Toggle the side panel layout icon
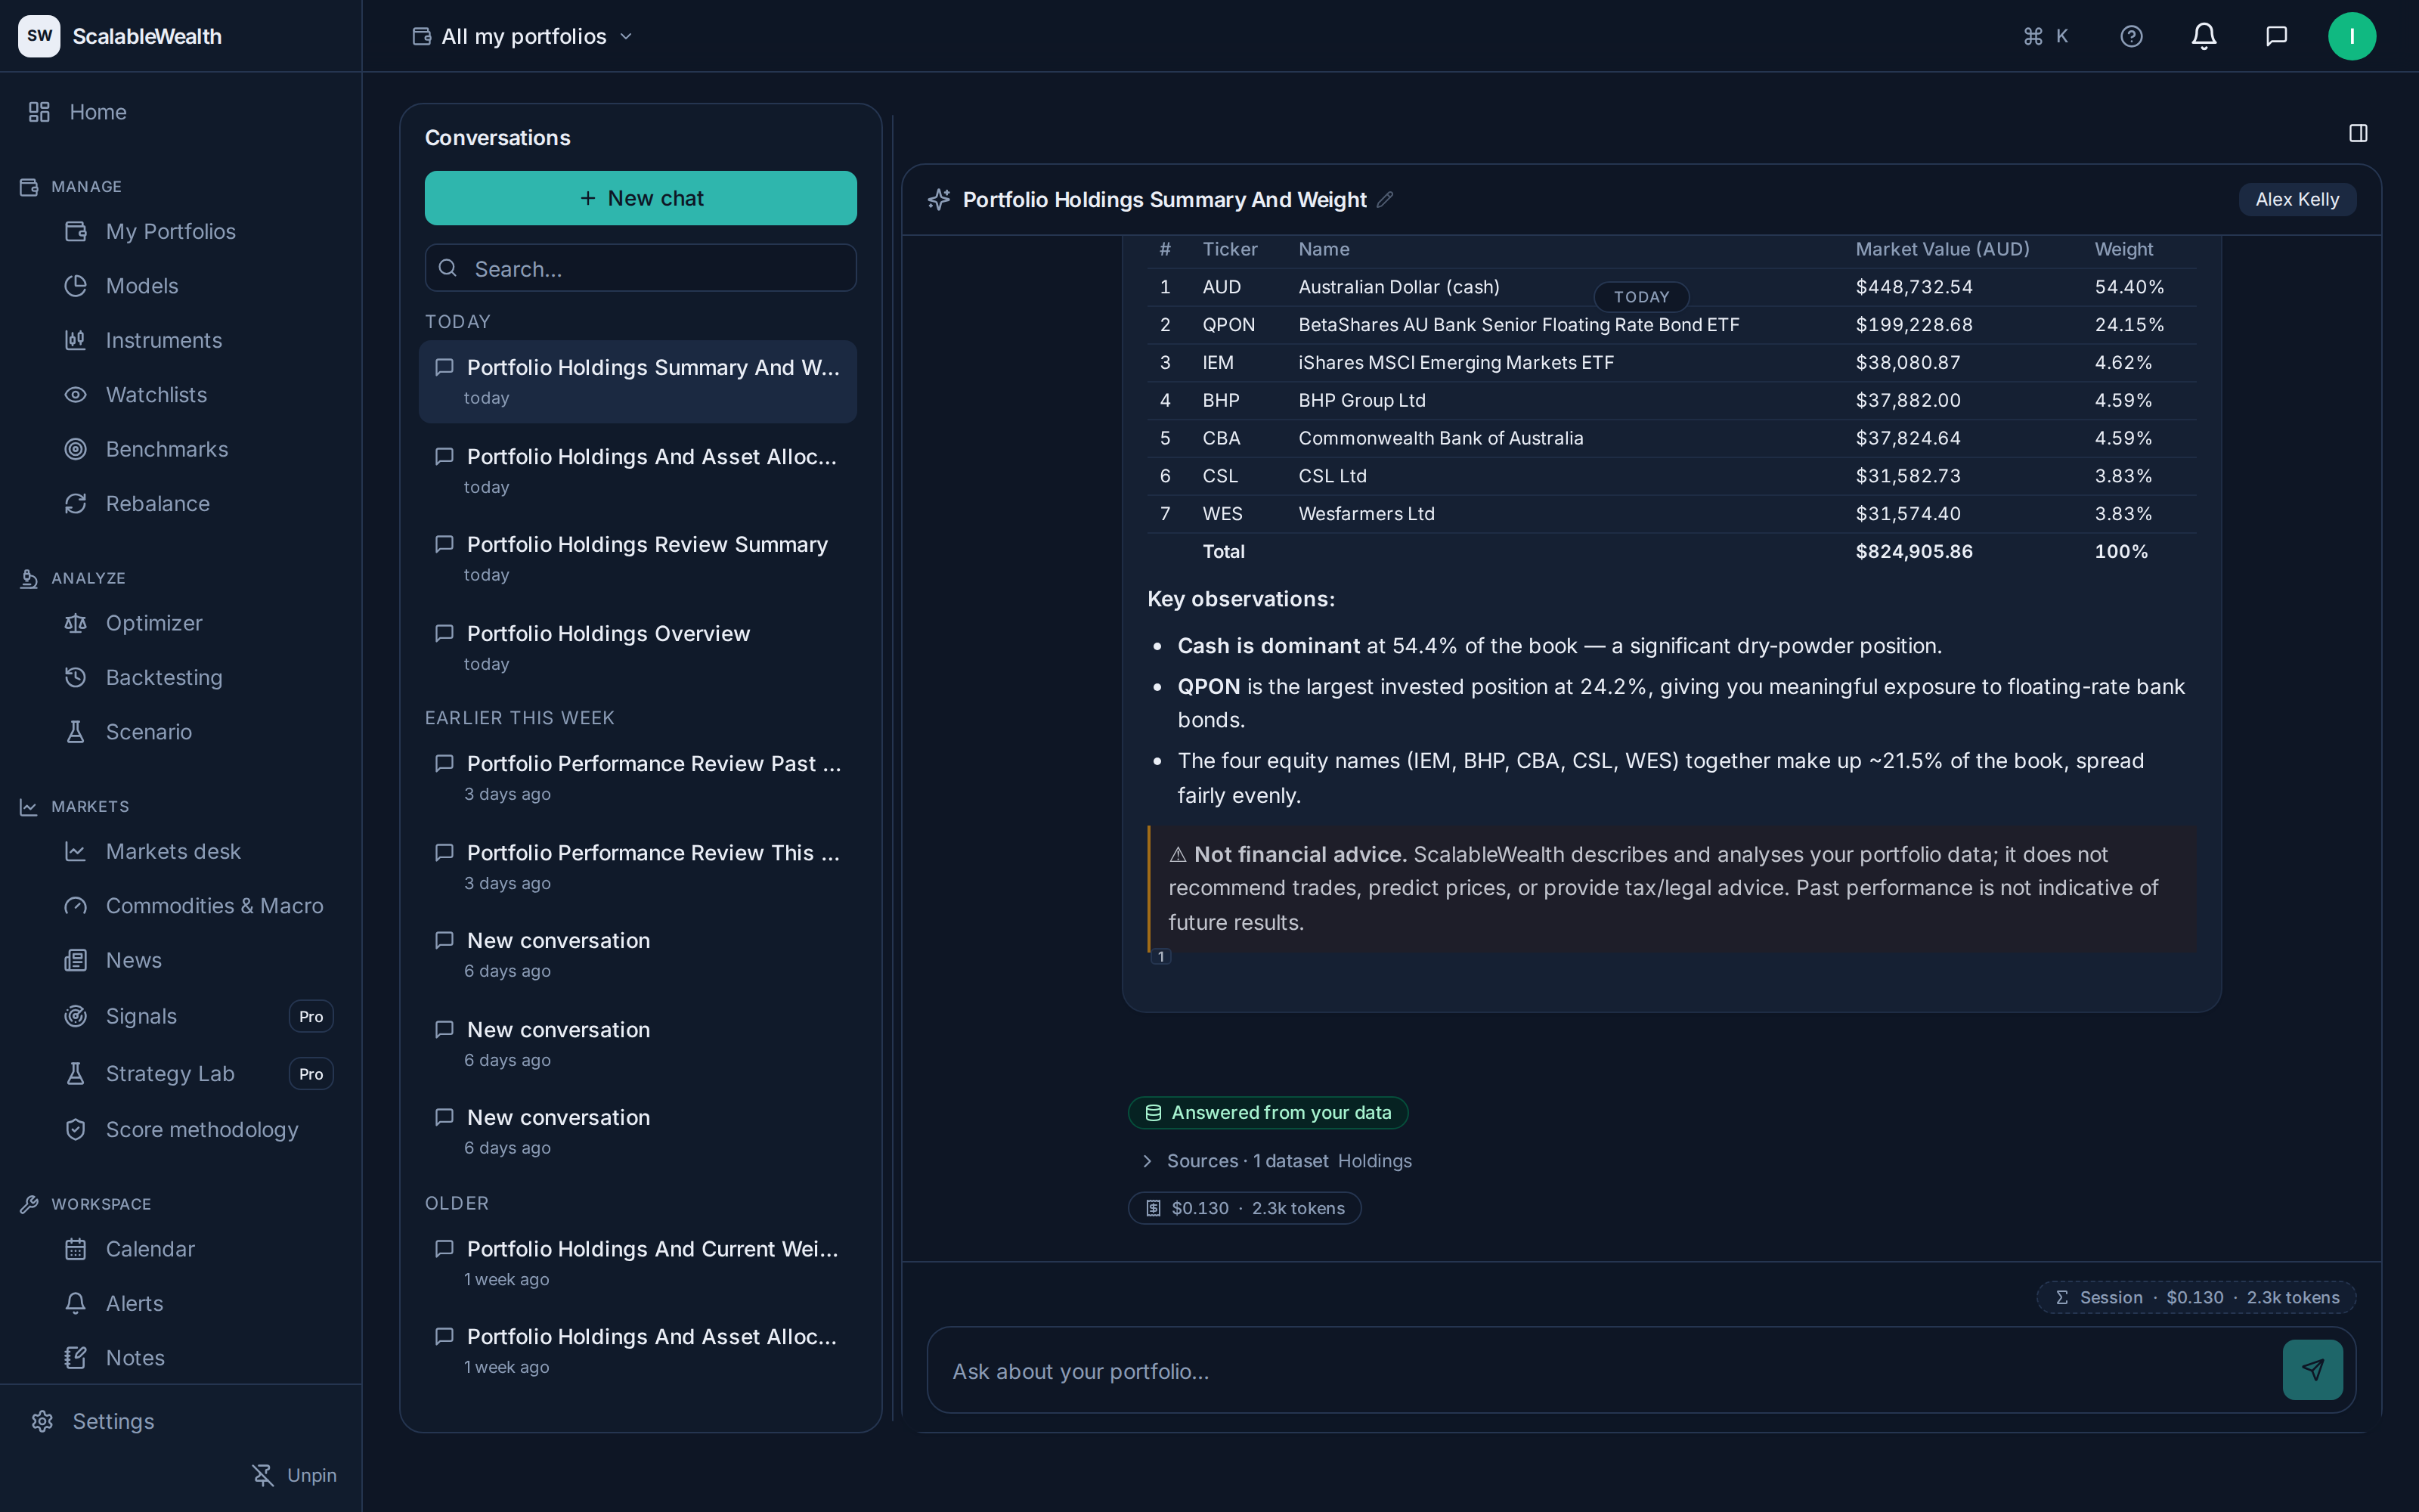The height and width of the screenshot is (1512, 2419). [2358, 133]
